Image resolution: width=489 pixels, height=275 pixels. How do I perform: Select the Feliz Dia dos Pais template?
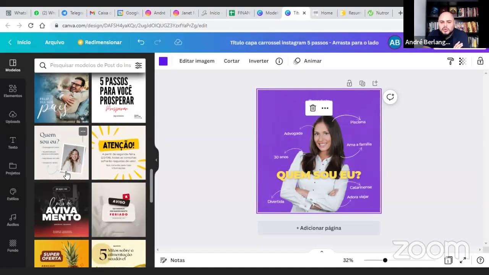[62, 99]
